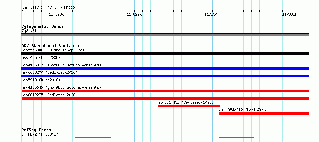Select the RefSeq Genes track title
This screenshot has height=142, width=319.
[x=36, y=130]
